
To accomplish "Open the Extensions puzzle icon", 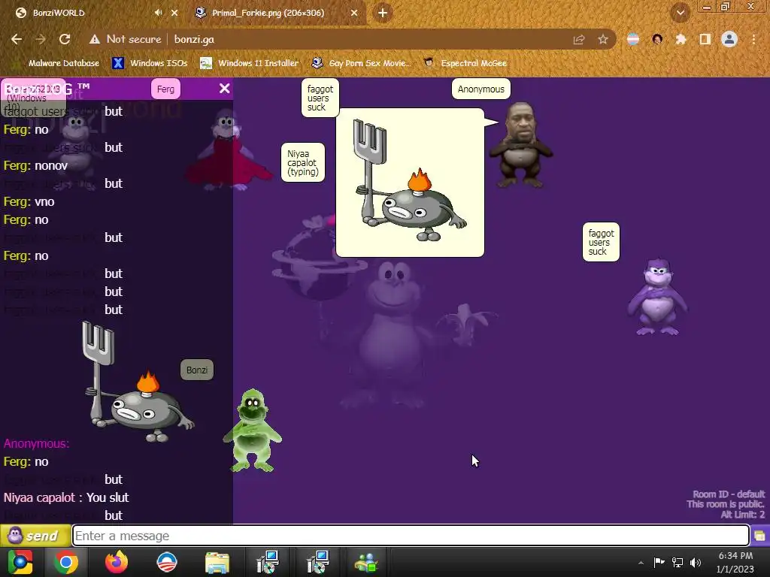I will 681,39.
